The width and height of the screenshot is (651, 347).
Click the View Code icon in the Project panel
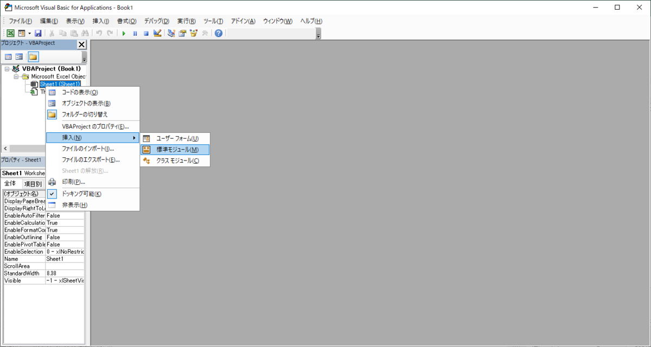pyautogui.click(x=9, y=57)
